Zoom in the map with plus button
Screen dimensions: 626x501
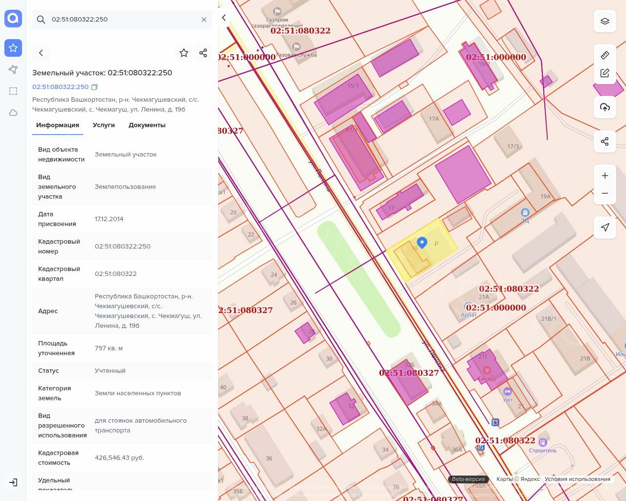pos(605,176)
